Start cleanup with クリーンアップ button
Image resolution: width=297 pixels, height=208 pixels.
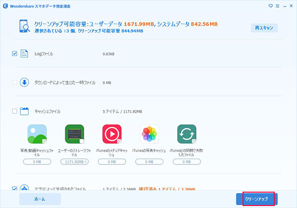tap(257, 199)
